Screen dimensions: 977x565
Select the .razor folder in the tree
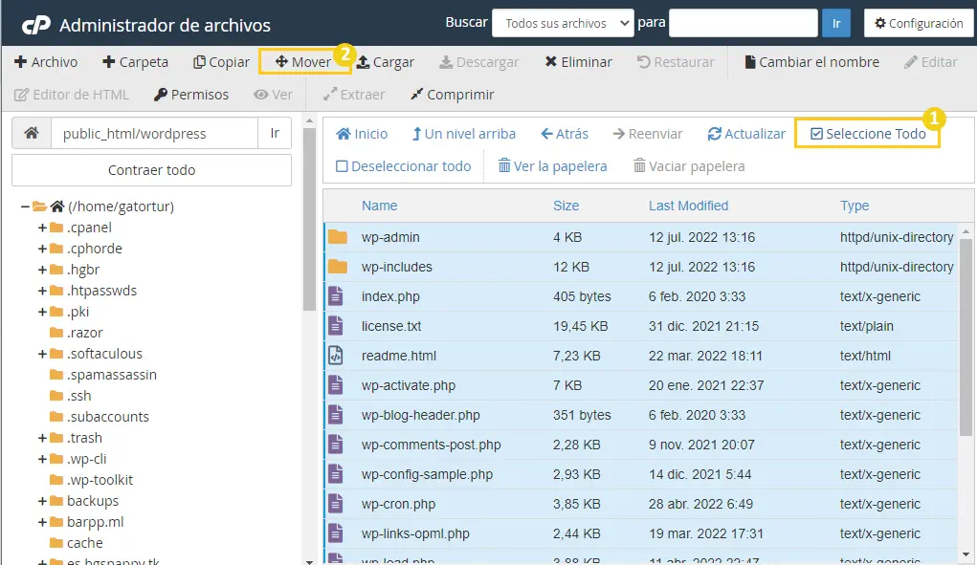77,333
